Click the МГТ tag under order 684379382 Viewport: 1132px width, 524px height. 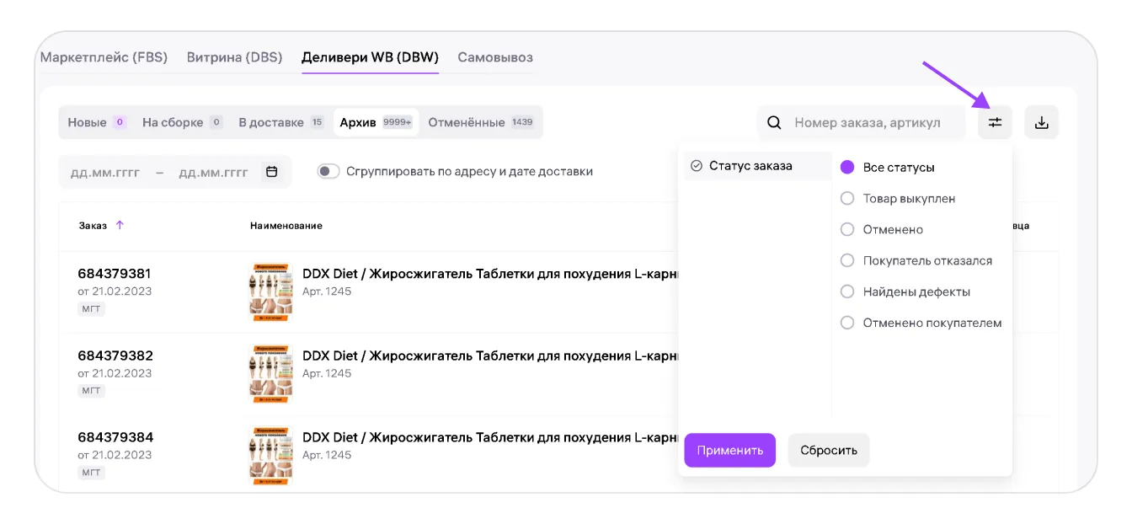pyautogui.click(x=91, y=391)
